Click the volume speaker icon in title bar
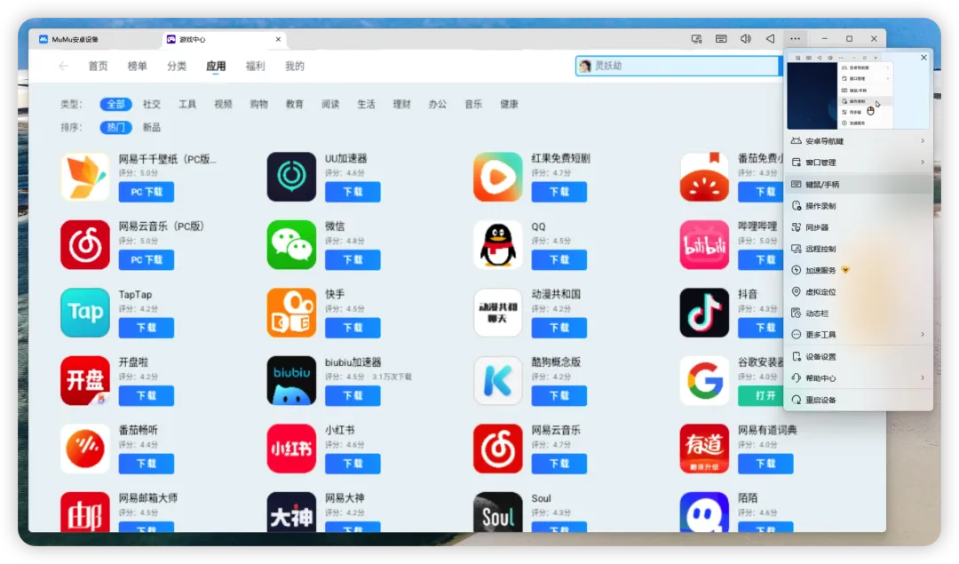The height and width of the screenshot is (564, 959). [x=746, y=38]
